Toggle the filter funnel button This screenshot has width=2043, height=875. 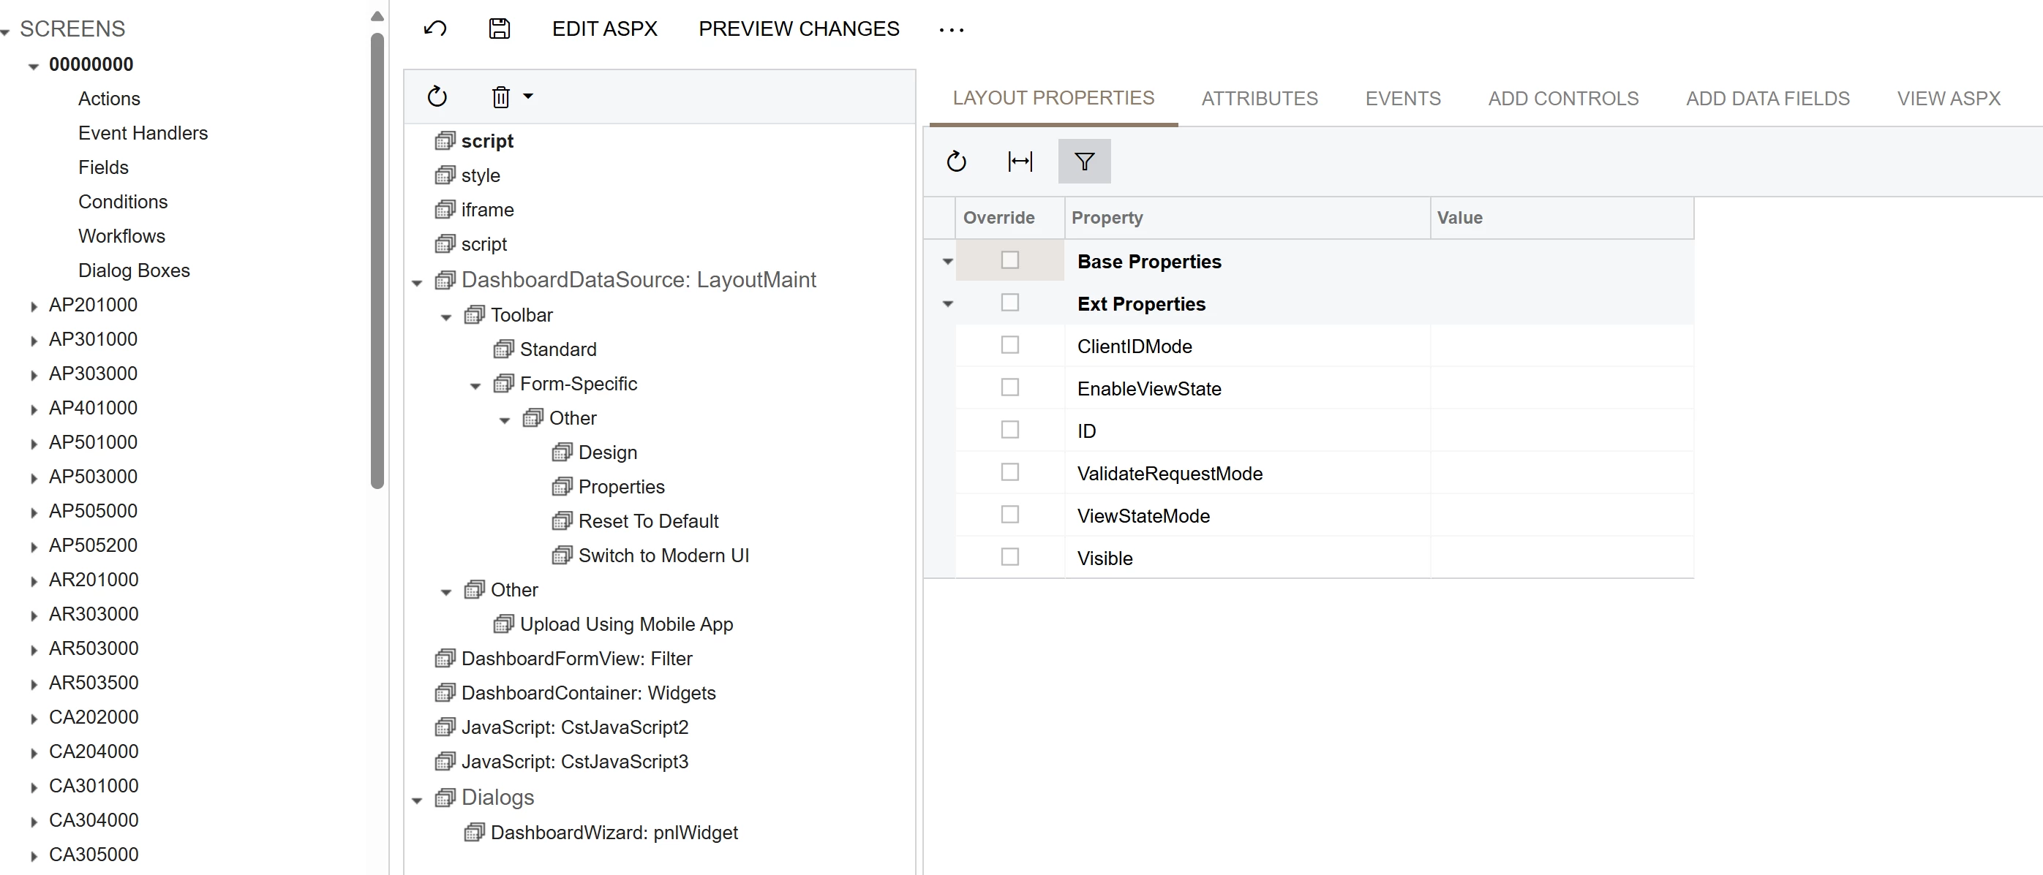click(1084, 162)
